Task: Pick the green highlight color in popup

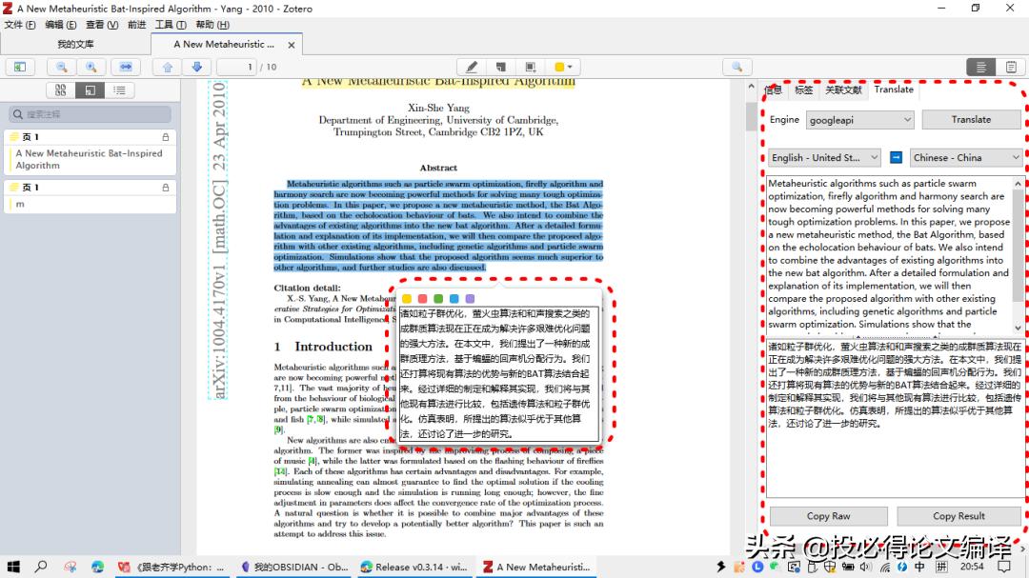Action: pos(438,299)
